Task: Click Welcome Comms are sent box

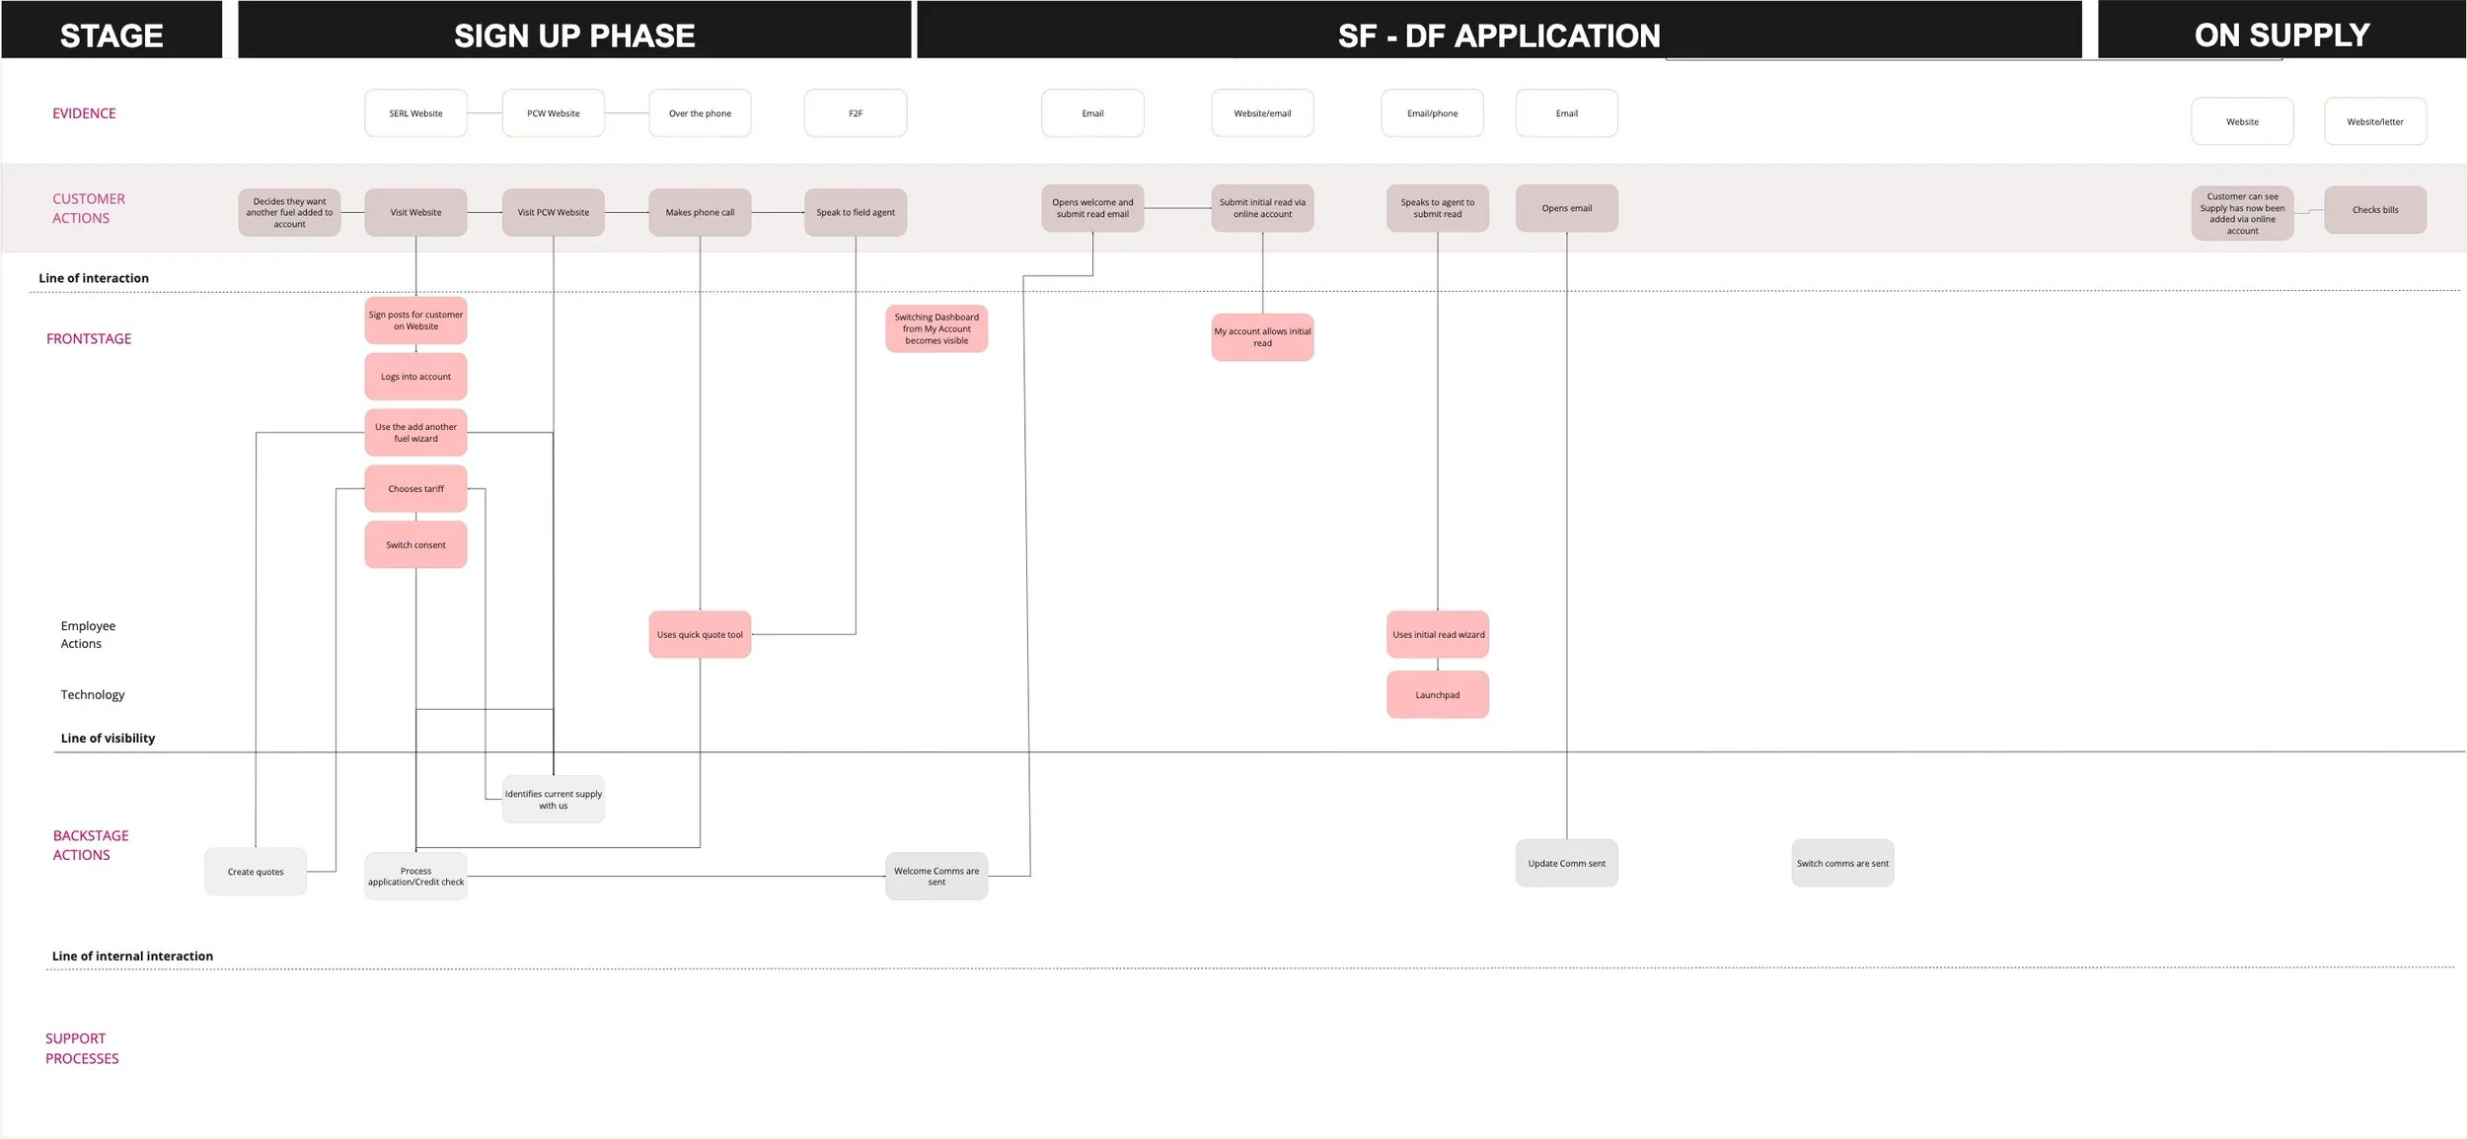Action: (935, 877)
